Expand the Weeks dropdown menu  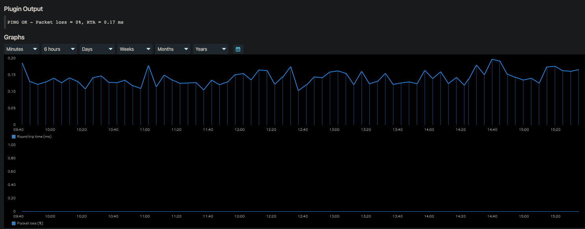pyautogui.click(x=148, y=49)
